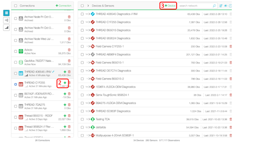Expand the Devices & Sensors header chevron
The height and width of the screenshot is (144, 253).
[x=88, y=6]
